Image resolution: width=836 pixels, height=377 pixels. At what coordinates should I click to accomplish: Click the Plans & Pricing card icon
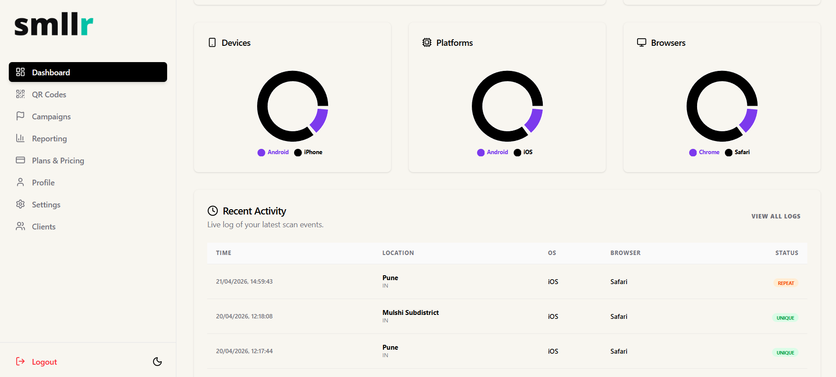tap(20, 160)
